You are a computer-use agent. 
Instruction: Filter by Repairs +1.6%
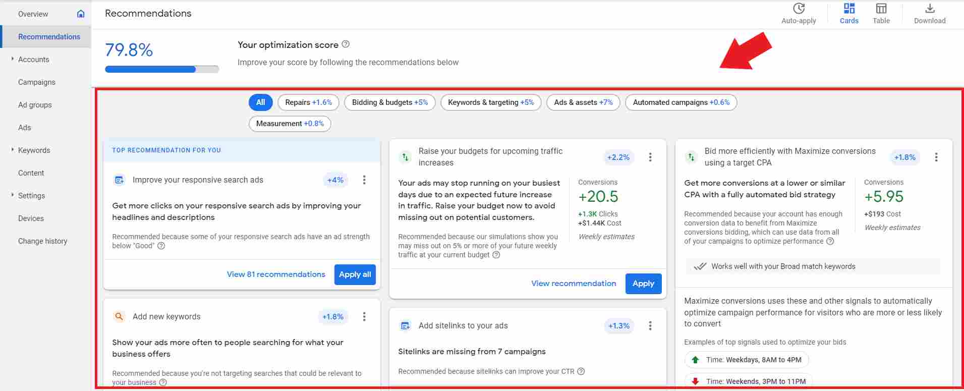click(308, 102)
